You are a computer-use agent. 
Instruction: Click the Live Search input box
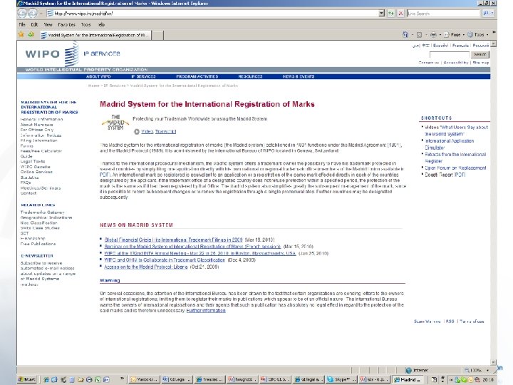click(x=443, y=14)
